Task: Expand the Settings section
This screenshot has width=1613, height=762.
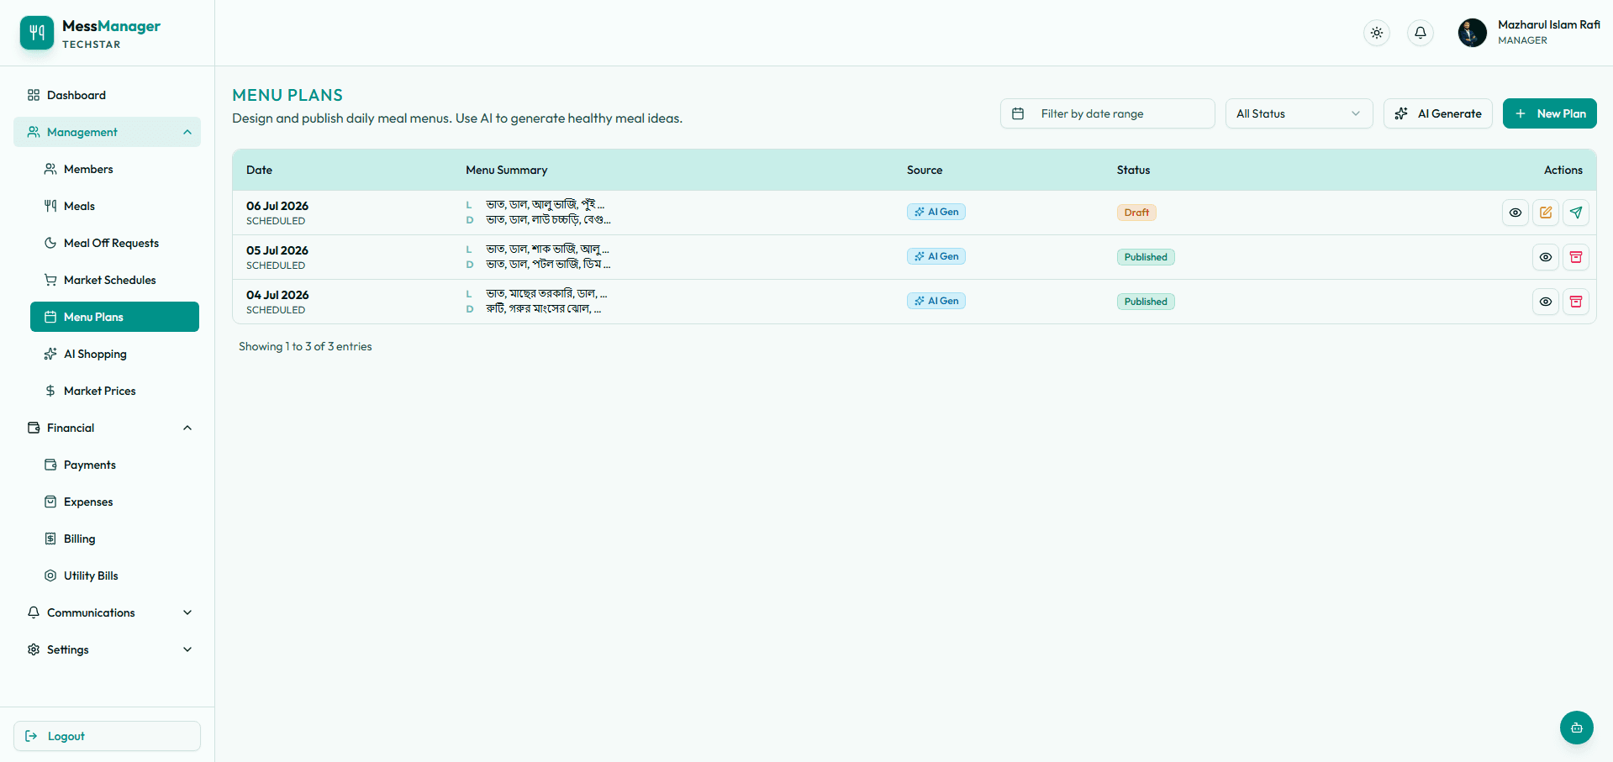Action: click(107, 649)
